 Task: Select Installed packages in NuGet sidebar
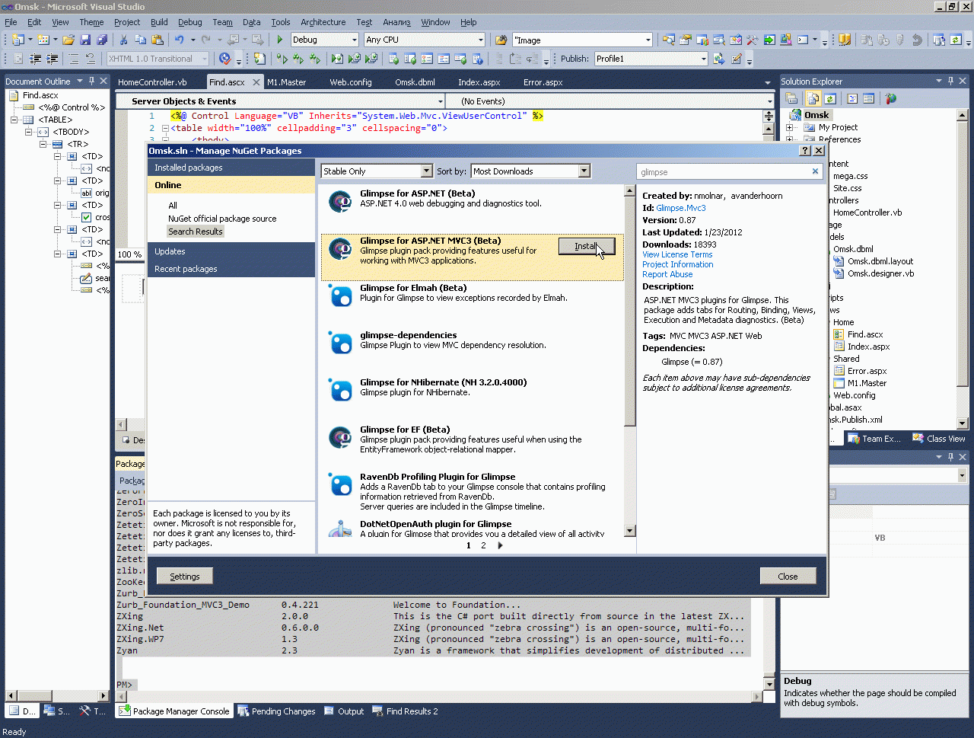[231, 168]
